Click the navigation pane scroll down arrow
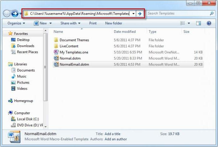218x147 pixels. (45, 127)
